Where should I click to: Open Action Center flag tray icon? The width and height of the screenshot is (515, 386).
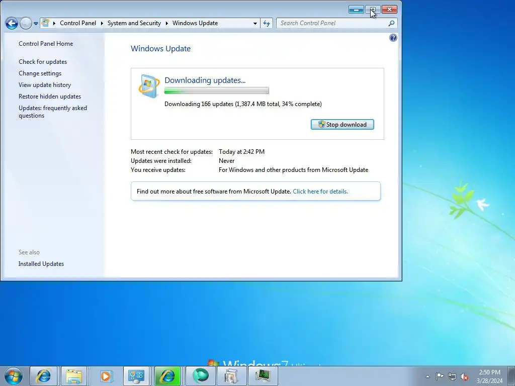click(x=440, y=376)
